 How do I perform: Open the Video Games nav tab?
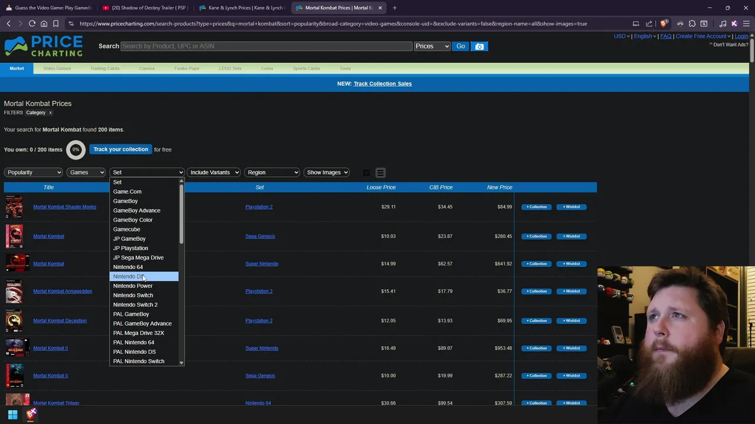57,68
